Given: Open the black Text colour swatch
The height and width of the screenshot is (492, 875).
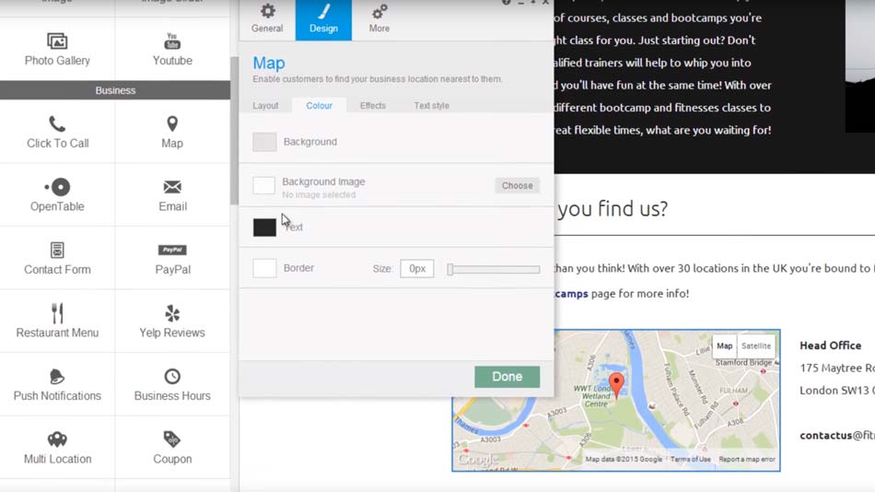Looking at the screenshot, I should [264, 228].
